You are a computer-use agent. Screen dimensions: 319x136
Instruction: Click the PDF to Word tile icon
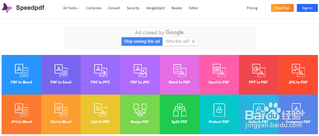pos(21,71)
